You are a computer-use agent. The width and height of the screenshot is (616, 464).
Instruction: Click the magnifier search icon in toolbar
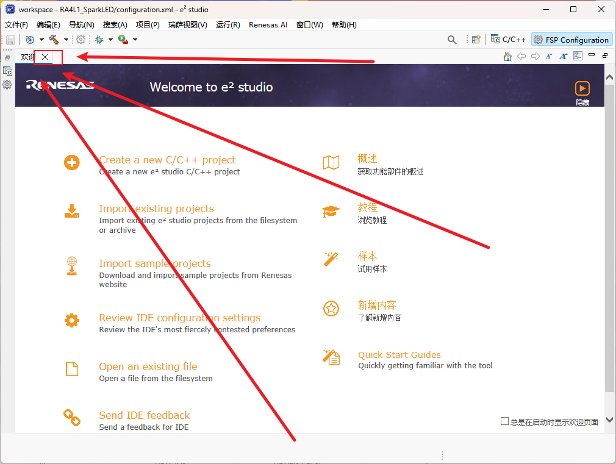452,40
